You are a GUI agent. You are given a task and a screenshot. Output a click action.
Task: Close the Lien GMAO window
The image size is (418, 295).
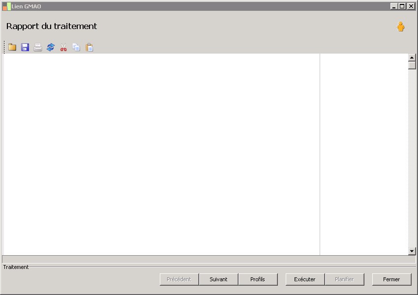pyautogui.click(x=411, y=6)
